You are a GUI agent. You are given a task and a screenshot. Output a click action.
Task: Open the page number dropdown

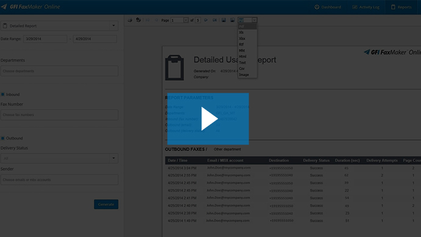click(186, 20)
